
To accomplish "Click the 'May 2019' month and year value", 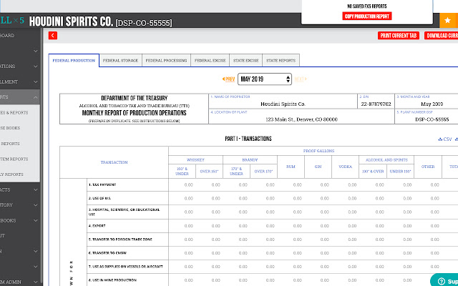I will 432,104.
